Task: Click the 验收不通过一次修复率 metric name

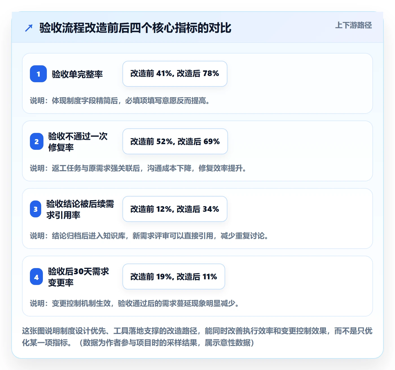Action: coord(78,142)
